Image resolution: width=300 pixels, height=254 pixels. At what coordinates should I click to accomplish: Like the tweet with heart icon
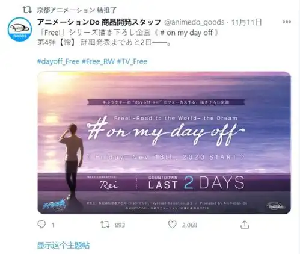172,225
